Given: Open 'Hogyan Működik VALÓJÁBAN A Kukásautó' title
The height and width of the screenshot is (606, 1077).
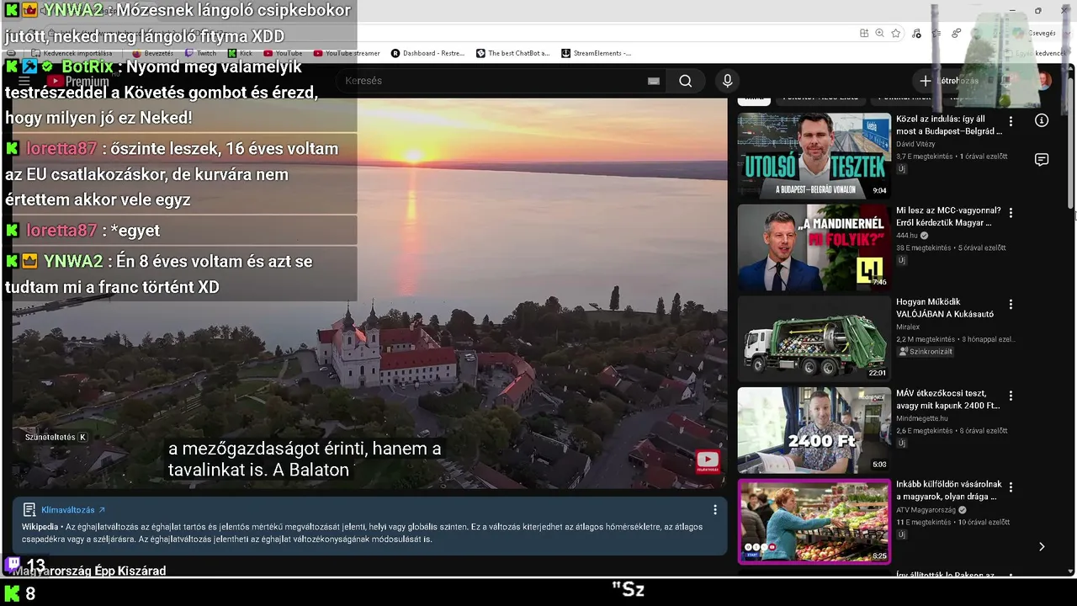Looking at the screenshot, I should pos(945,308).
